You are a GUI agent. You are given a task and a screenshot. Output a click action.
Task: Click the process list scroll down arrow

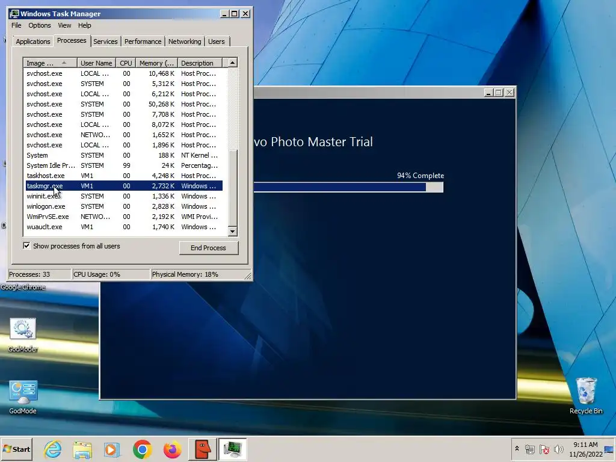[233, 232]
